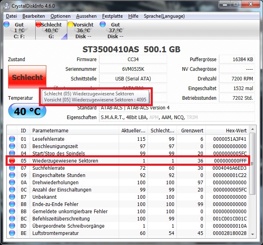Viewport: 263px width, 245px height.
Task: Click the red status orb of G: disk
Action: click(x=38, y=24)
